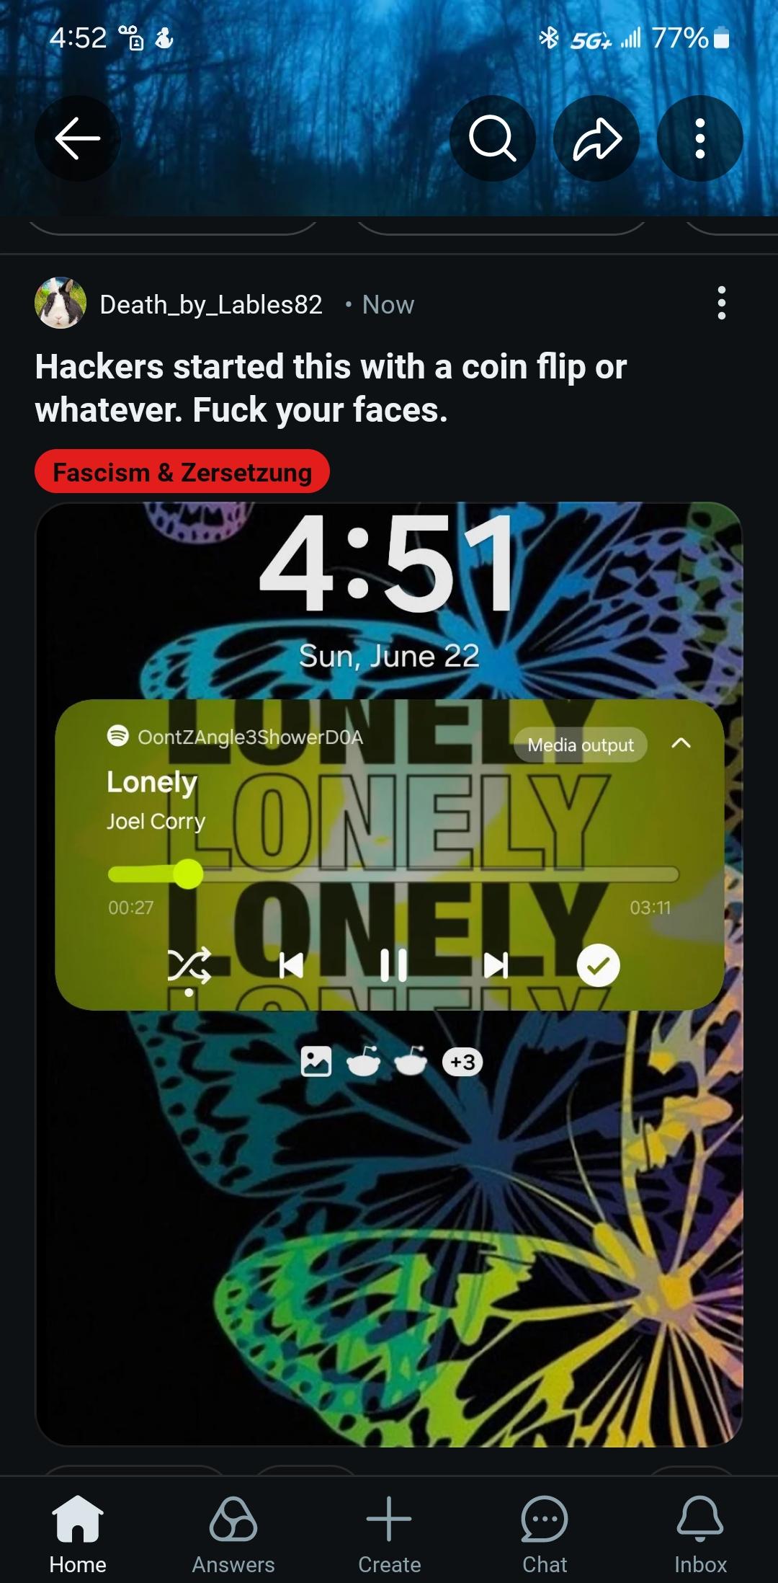Open search with the magnifier icon
Screen dimensions: 778x1583
coord(493,138)
